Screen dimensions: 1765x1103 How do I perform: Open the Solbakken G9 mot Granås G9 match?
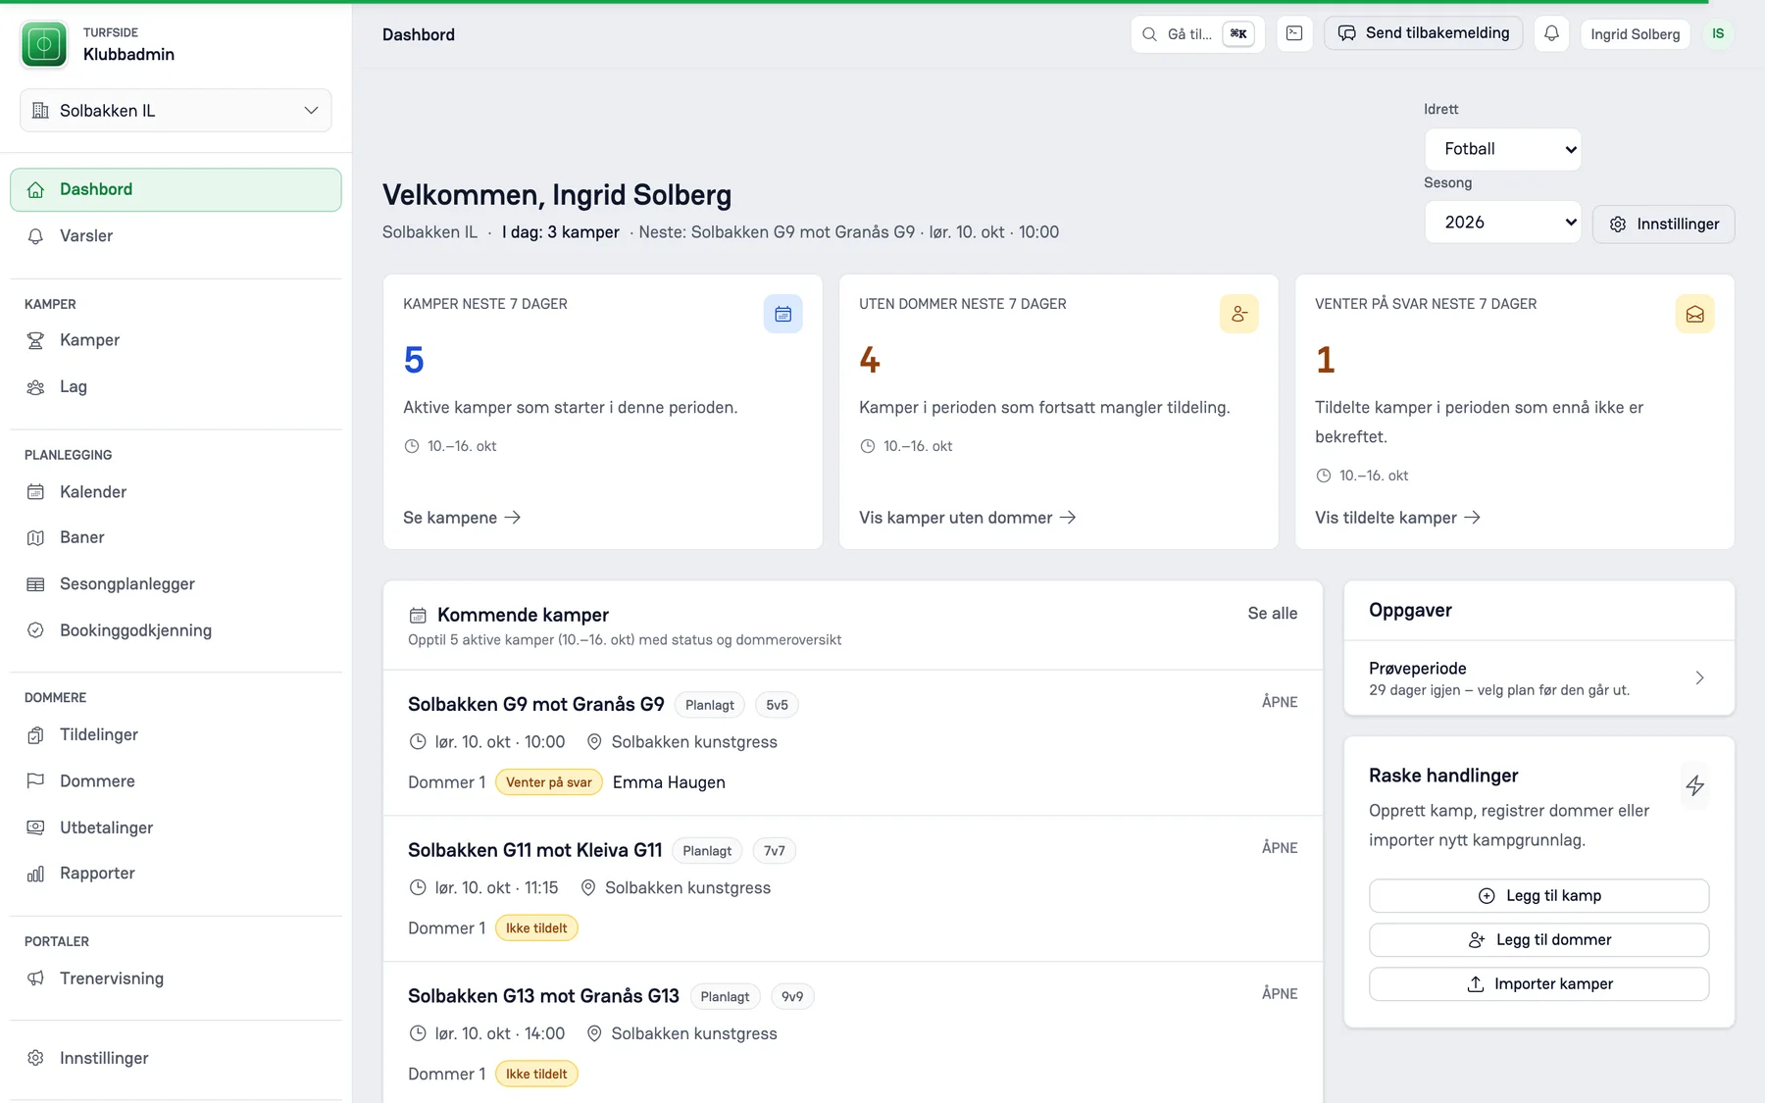click(x=536, y=705)
